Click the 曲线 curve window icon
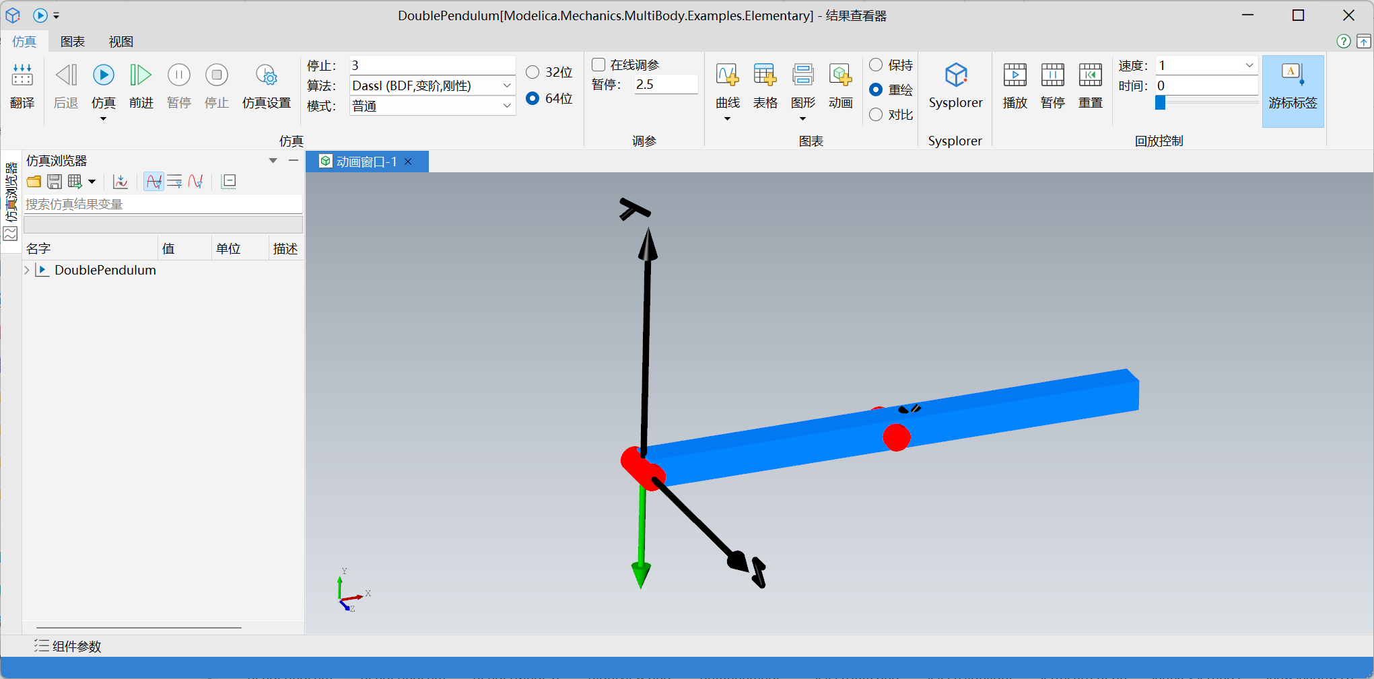This screenshot has width=1374, height=679. point(727,75)
